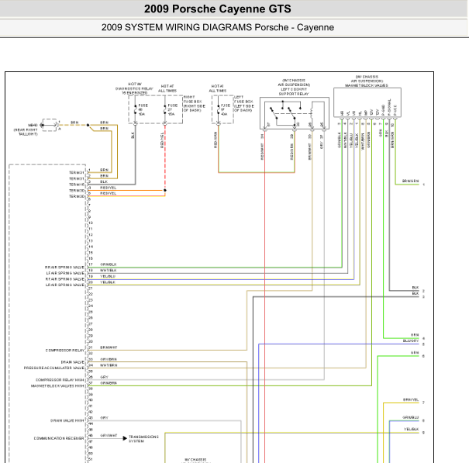Click 'RR AIR SPRING VALVE' label
Image resolution: width=469 pixels, height=463 pixels.
pos(64,268)
